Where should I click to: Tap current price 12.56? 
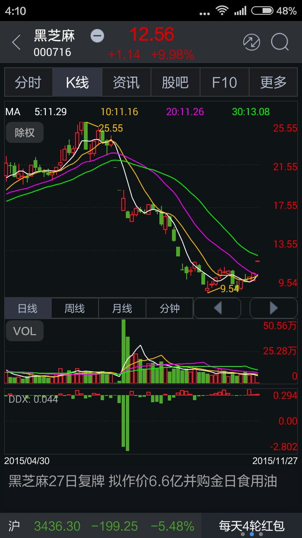click(x=152, y=34)
